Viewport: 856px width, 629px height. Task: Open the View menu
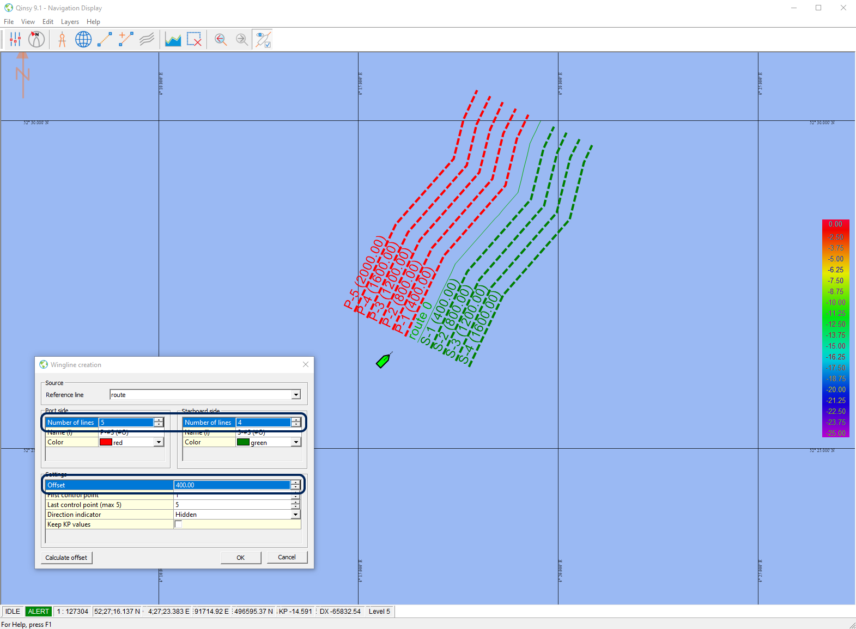pos(28,22)
